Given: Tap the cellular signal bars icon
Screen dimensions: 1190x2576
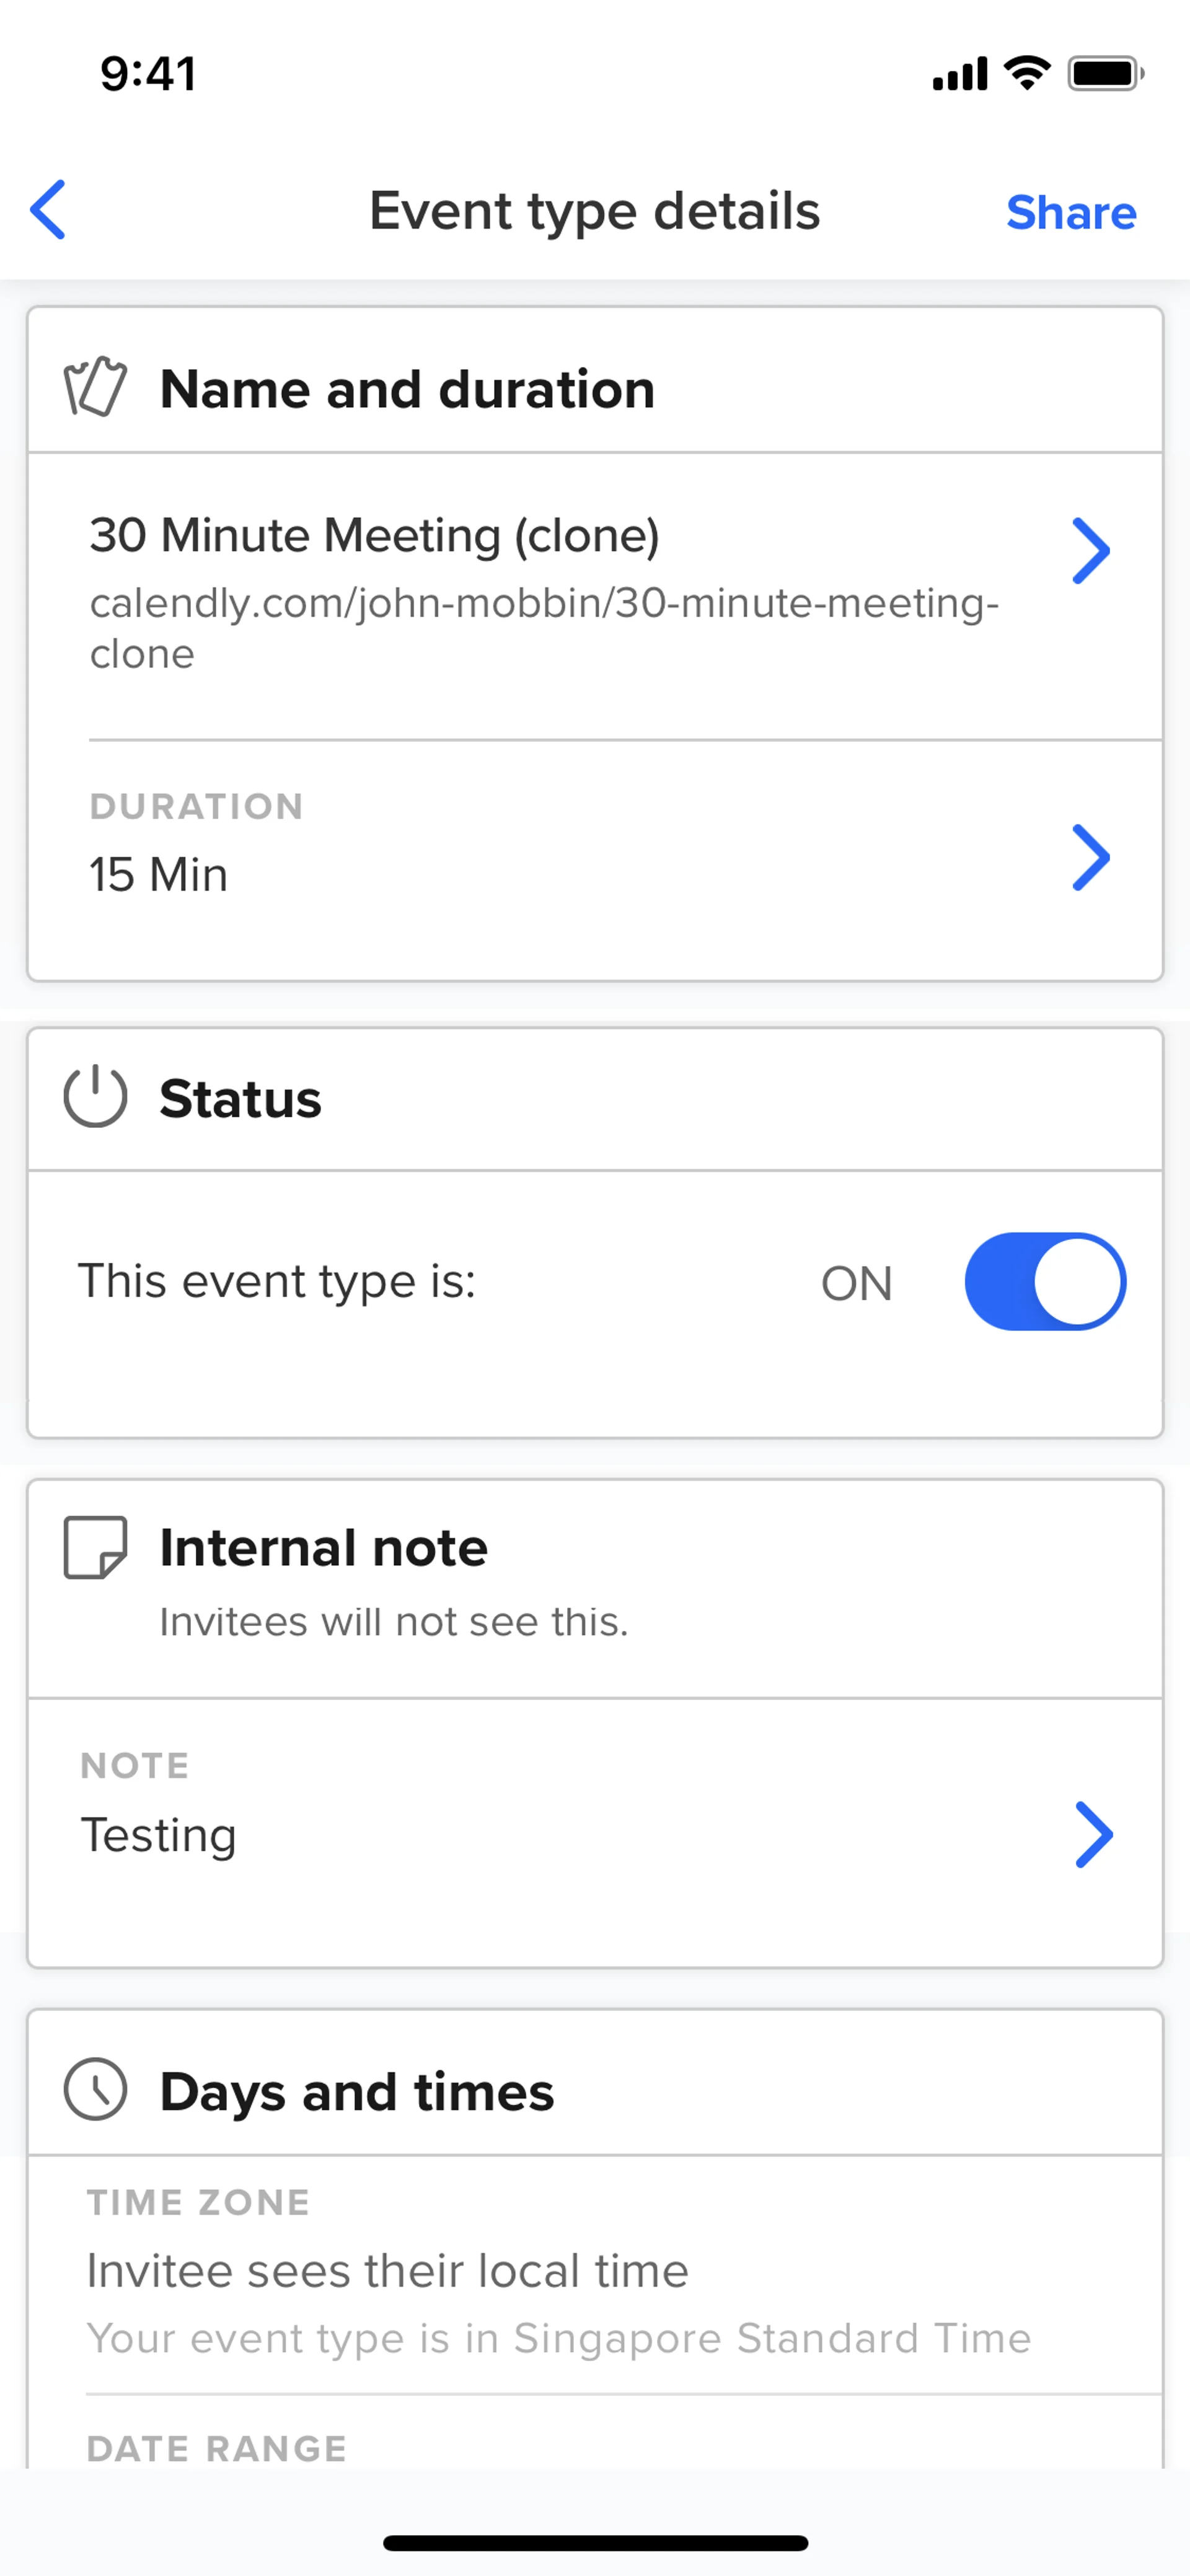Looking at the screenshot, I should point(960,74).
